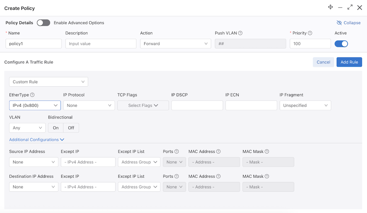Screen dimensions: 367x213
Task: Click the EtherType help icon
Action: pyautogui.click(x=32, y=95)
